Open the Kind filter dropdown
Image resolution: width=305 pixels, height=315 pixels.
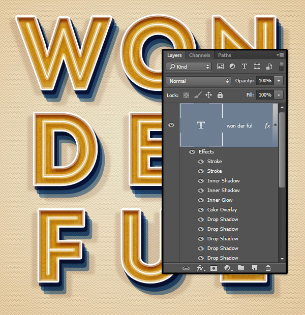point(188,67)
